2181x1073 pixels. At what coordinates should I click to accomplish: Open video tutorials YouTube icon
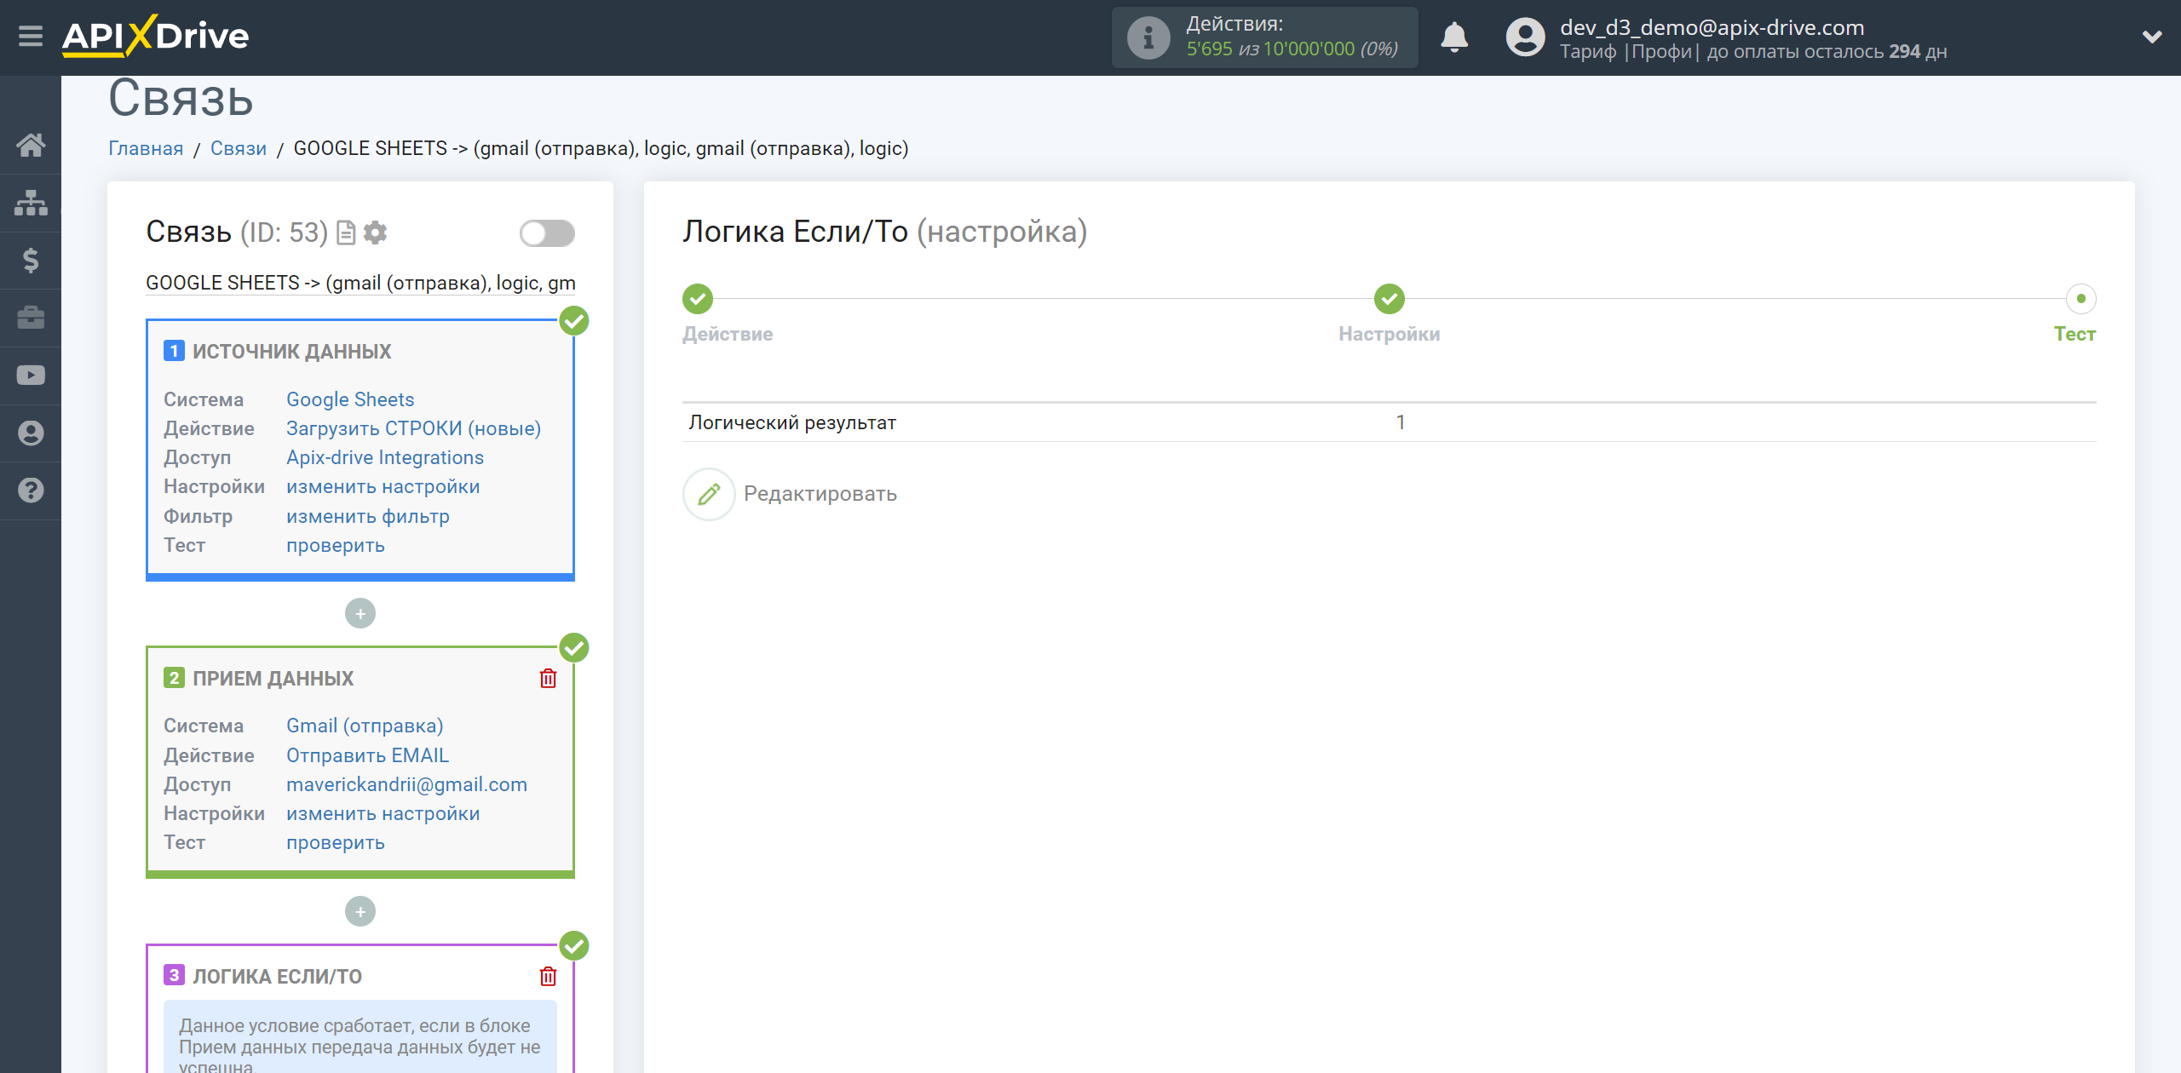[x=31, y=376]
